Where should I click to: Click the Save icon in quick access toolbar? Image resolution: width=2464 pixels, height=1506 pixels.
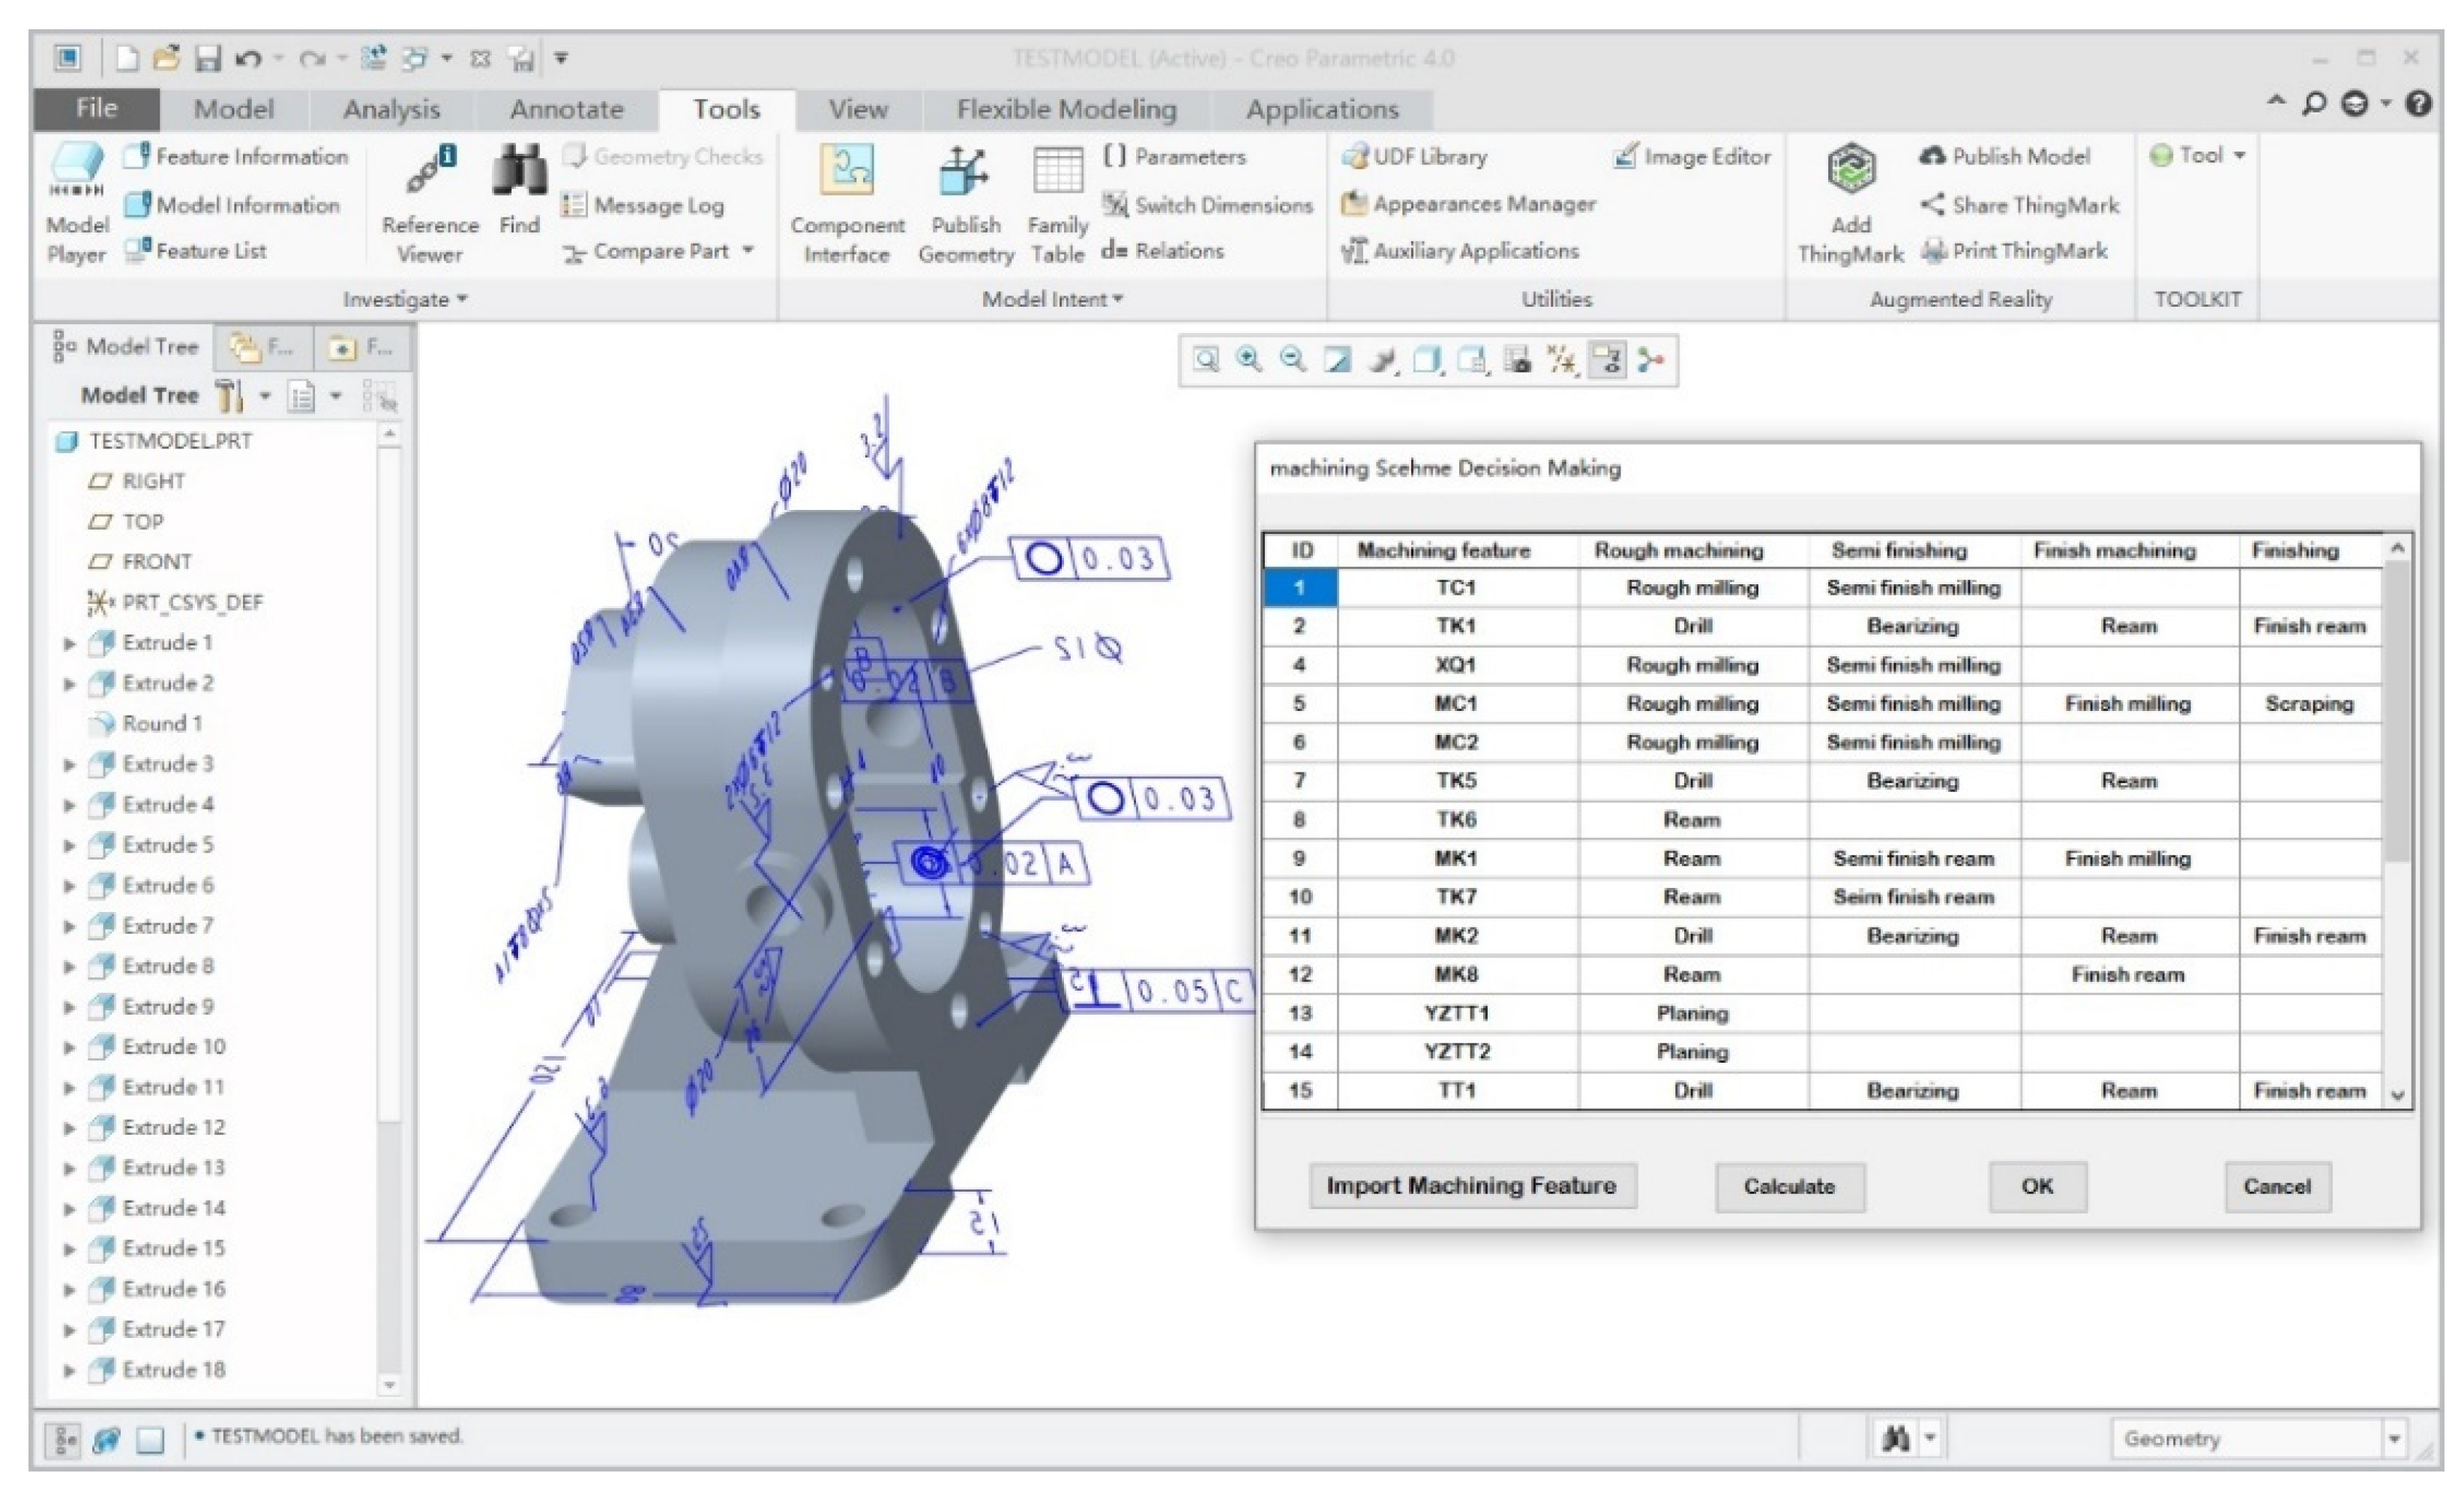point(206,58)
